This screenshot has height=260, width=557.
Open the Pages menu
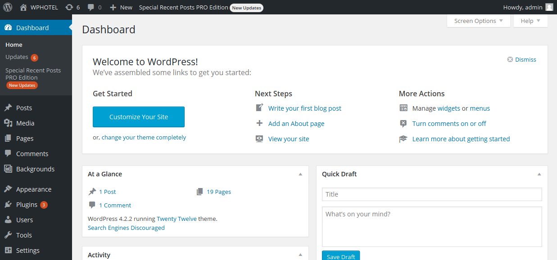36,139
